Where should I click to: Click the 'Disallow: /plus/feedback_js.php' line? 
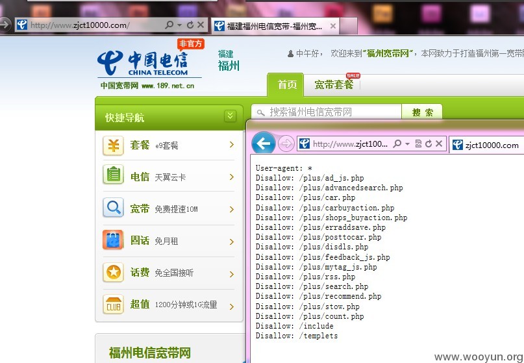323,257
